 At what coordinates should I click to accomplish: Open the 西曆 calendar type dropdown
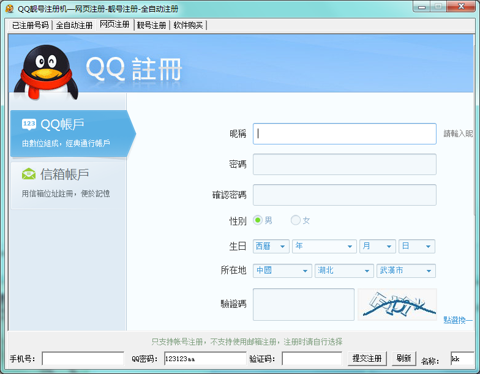coord(271,246)
